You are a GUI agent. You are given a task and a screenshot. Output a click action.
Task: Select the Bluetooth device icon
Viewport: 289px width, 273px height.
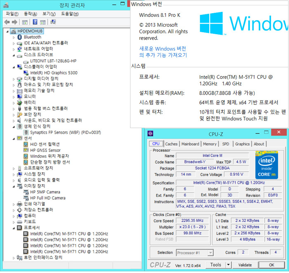(19, 37)
